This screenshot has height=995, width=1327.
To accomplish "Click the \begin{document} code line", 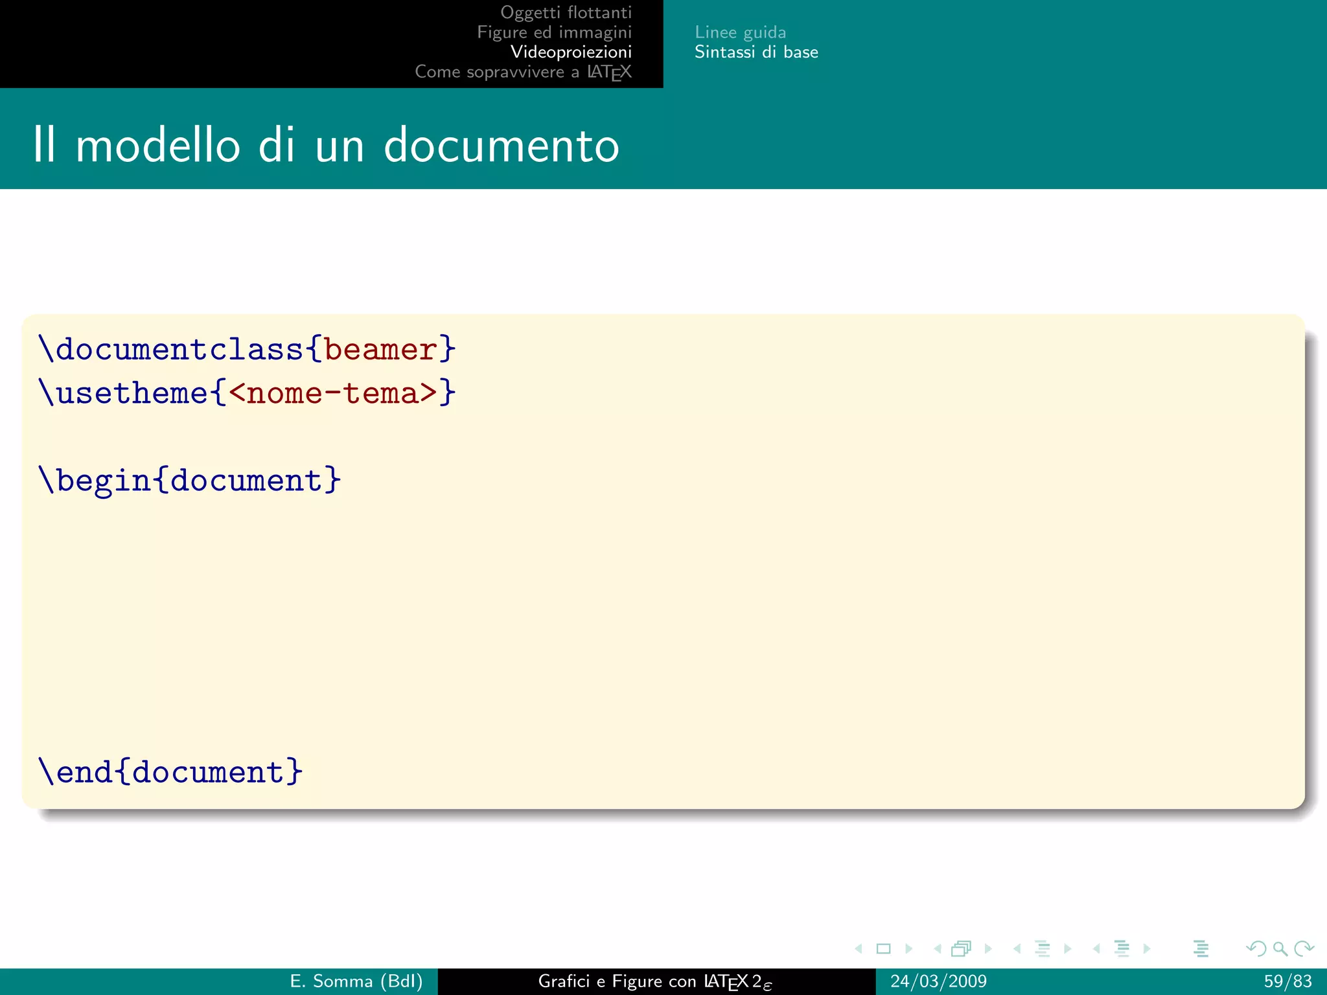I will pos(189,480).
